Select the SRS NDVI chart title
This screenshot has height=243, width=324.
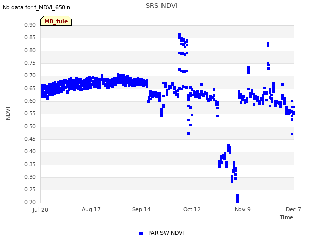click(x=161, y=6)
